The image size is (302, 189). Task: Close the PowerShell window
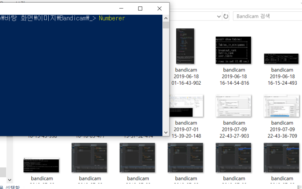pyautogui.click(x=159, y=8)
